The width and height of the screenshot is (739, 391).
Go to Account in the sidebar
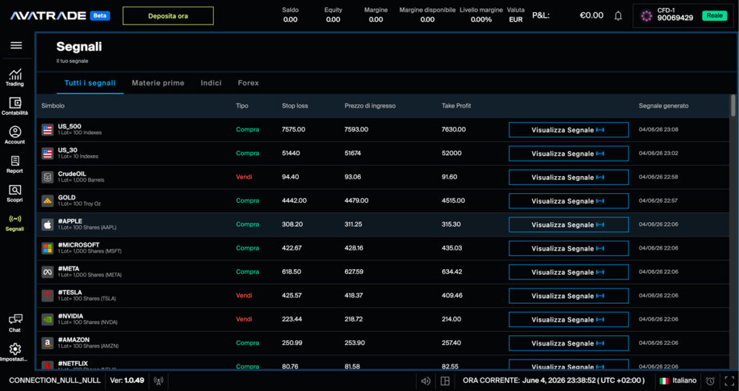tap(14, 135)
